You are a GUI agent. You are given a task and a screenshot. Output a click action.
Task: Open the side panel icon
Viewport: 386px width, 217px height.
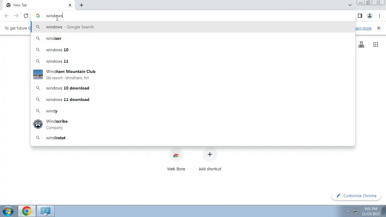[x=360, y=16]
